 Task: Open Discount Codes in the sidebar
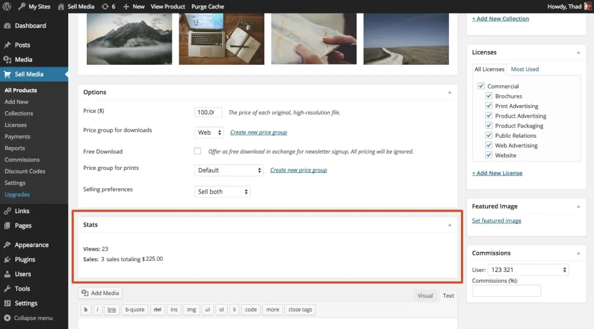tap(25, 171)
